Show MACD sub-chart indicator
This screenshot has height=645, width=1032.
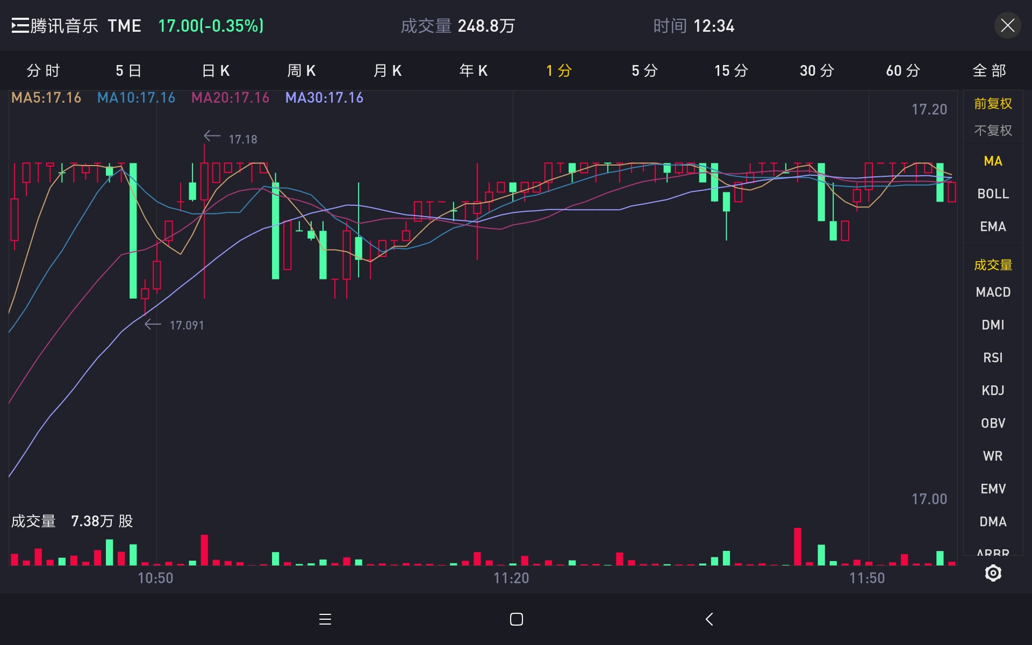point(993,292)
